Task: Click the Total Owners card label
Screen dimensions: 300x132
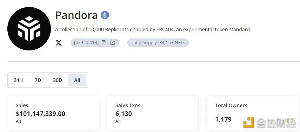Action: point(231,105)
